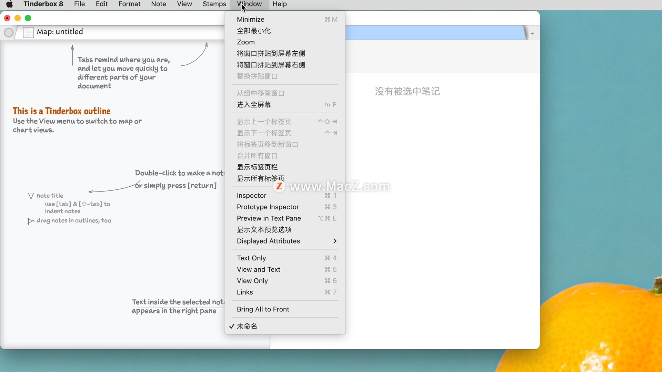Expand the note title disclosure triangle
This screenshot has height=372, width=662.
(31, 196)
